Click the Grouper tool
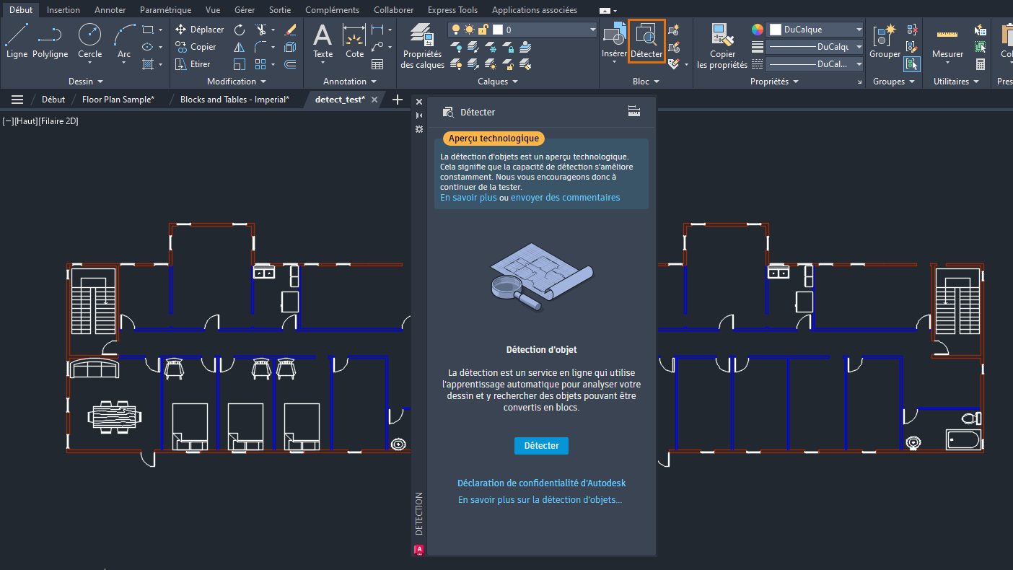 [885, 40]
